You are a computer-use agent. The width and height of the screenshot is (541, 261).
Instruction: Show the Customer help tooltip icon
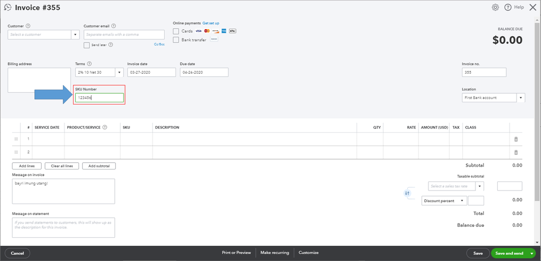[28, 26]
